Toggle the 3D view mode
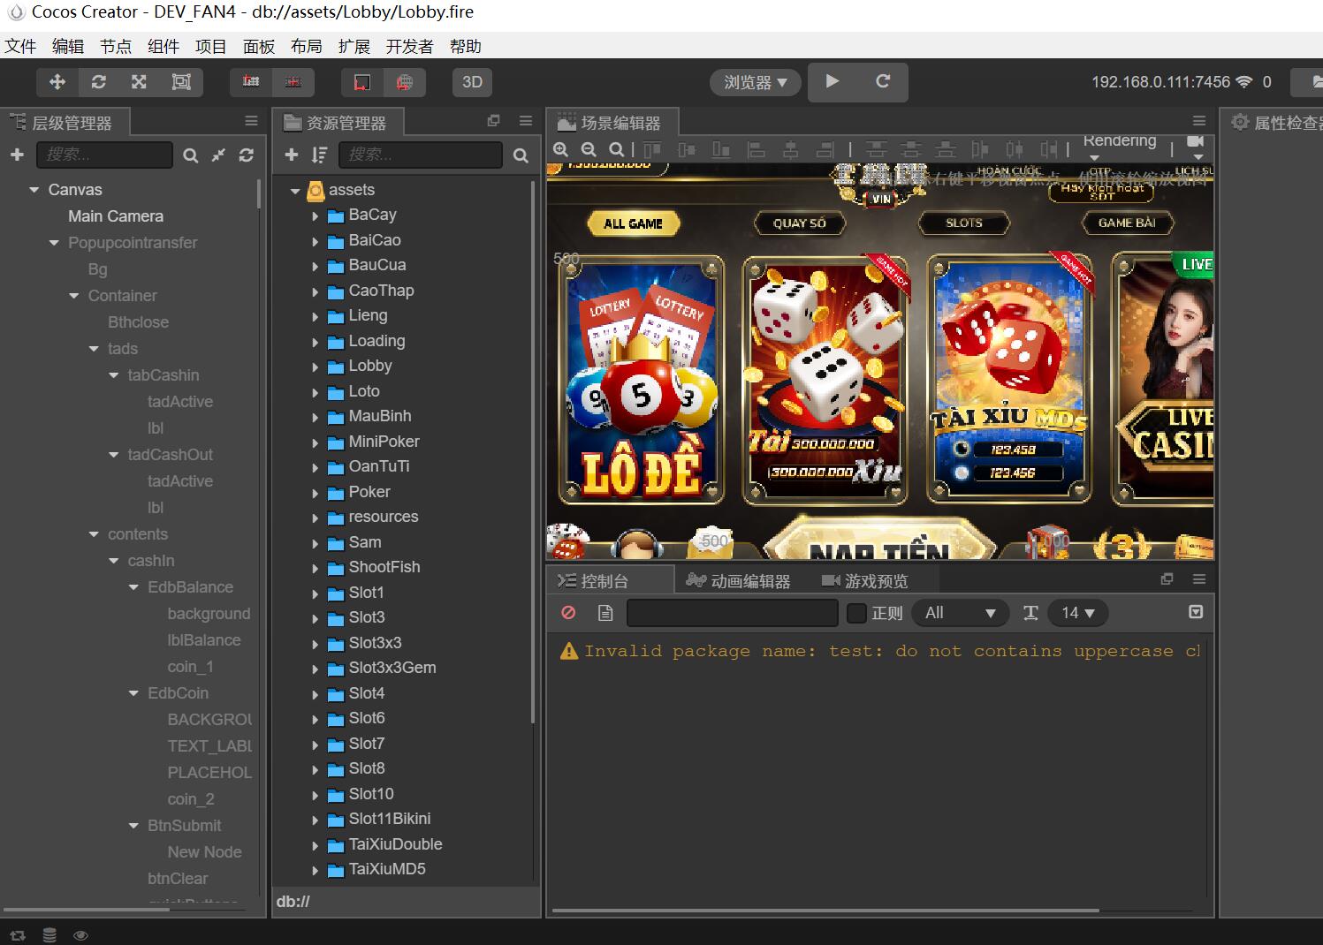The image size is (1323, 945). [x=472, y=82]
